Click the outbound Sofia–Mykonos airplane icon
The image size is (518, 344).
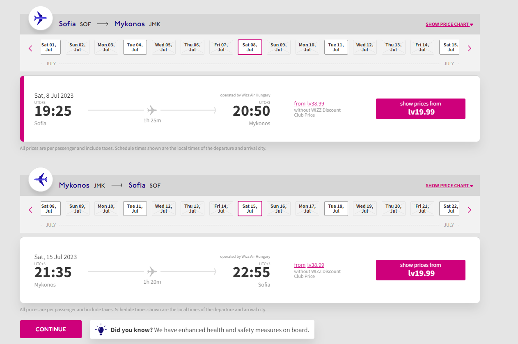click(40, 18)
